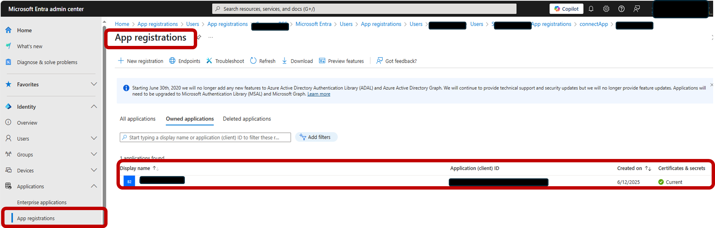Sort by Display name column
The width and height of the screenshot is (715, 228).
click(x=139, y=168)
